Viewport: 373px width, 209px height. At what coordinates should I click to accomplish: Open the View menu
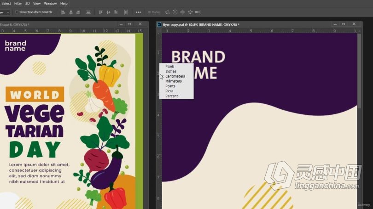click(37, 3)
